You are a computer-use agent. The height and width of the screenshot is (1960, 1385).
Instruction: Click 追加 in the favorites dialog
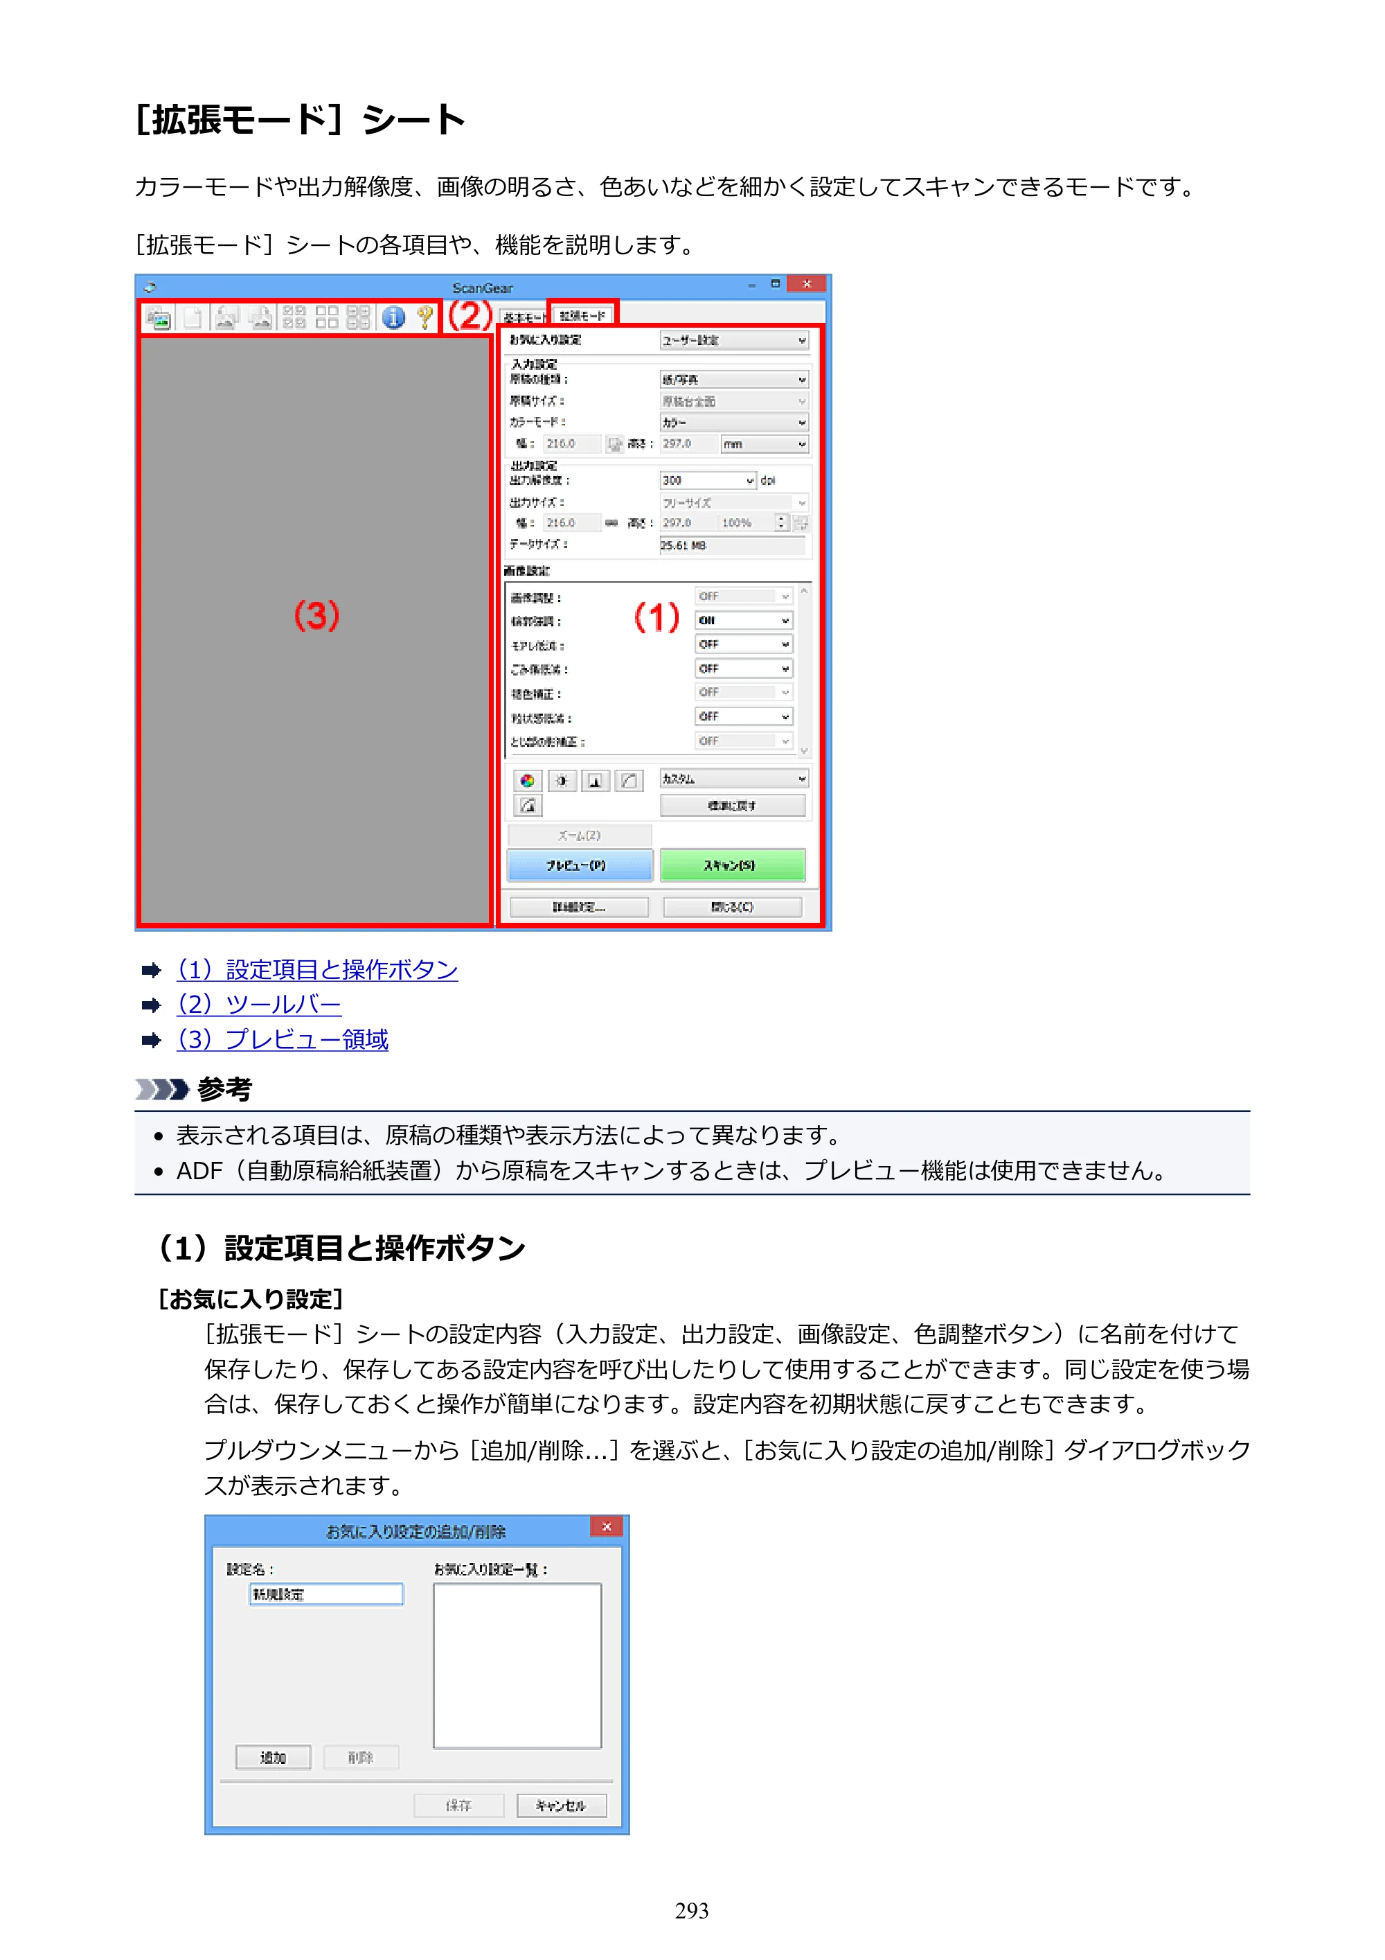click(274, 1758)
